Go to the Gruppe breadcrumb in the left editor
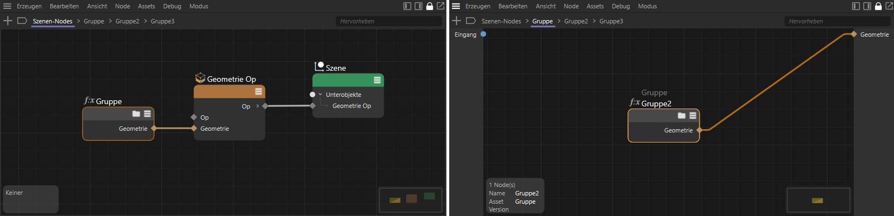 (x=94, y=21)
